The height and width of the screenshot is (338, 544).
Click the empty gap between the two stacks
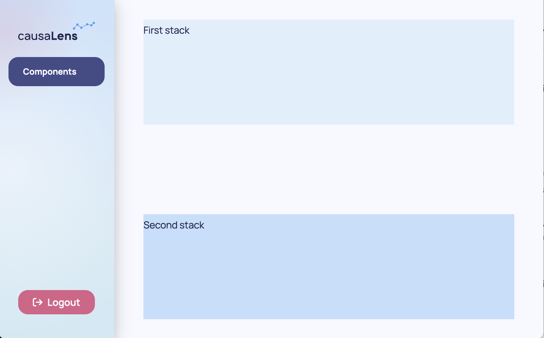pyautogui.click(x=329, y=169)
